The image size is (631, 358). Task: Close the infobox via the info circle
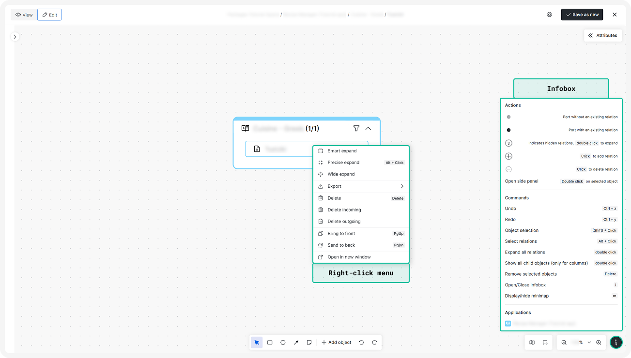616,342
